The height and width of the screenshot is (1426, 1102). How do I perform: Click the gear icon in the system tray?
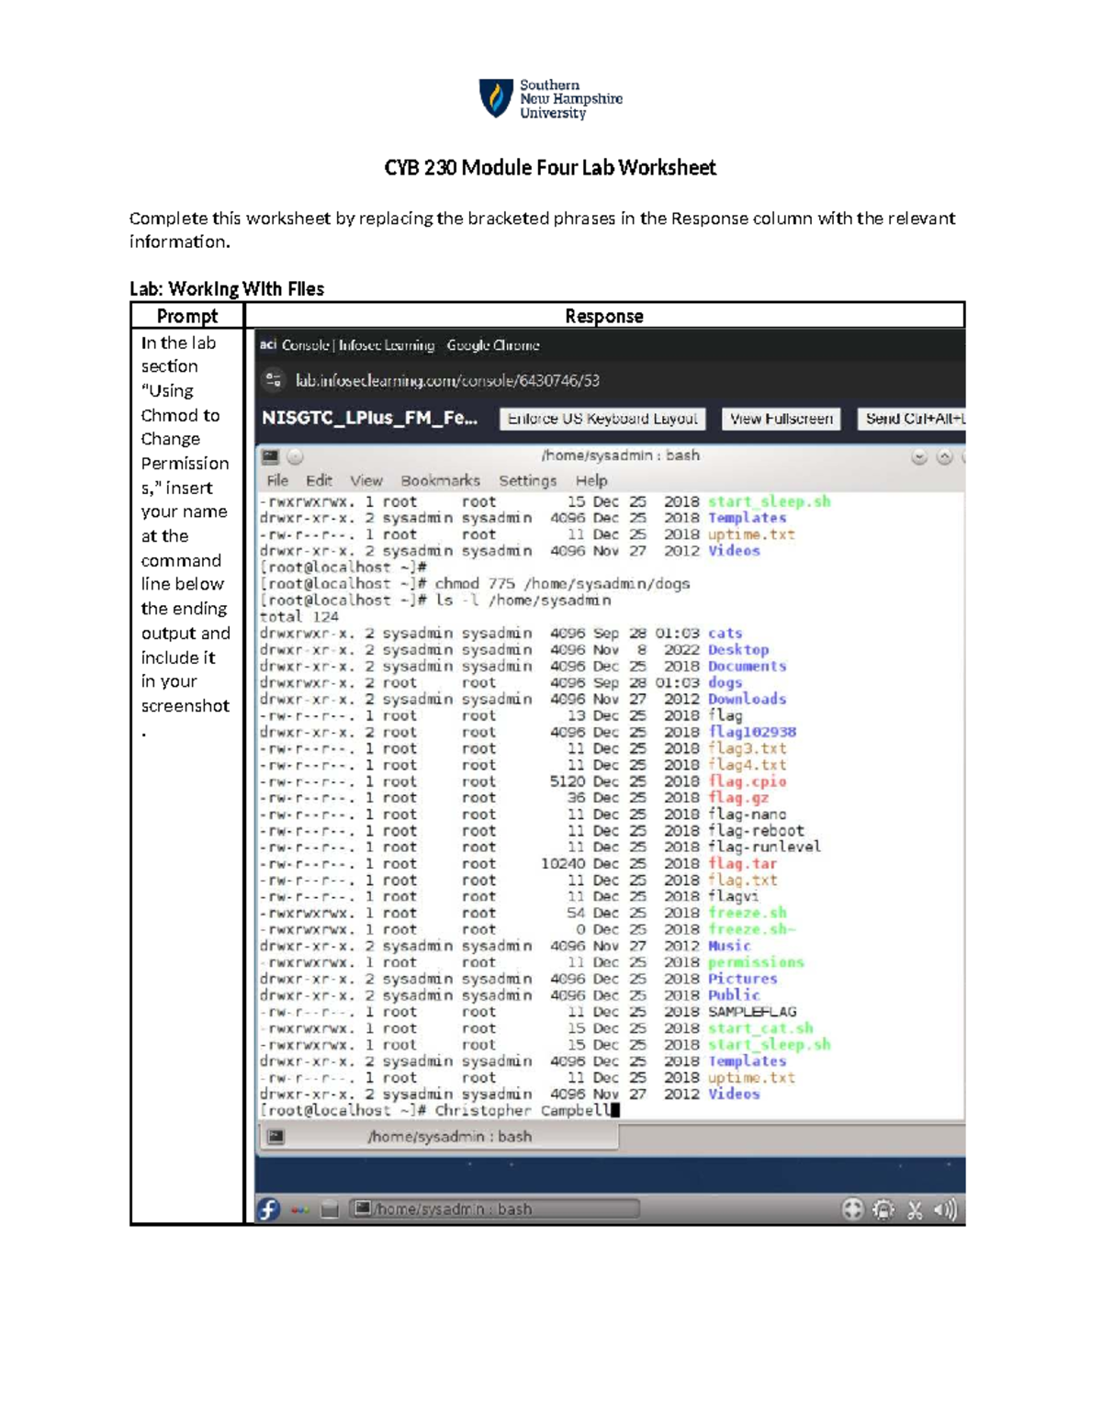coord(883,1208)
